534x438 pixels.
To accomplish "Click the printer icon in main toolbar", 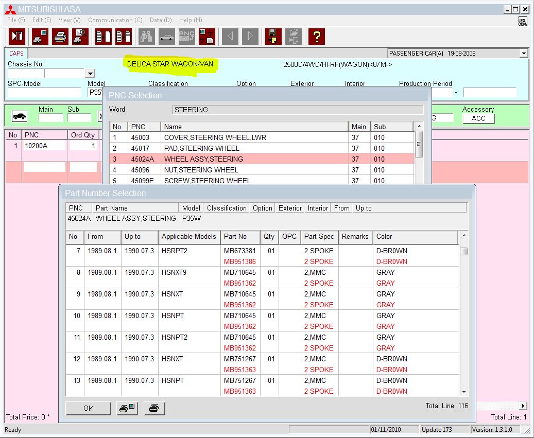I will [x=60, y=37].
